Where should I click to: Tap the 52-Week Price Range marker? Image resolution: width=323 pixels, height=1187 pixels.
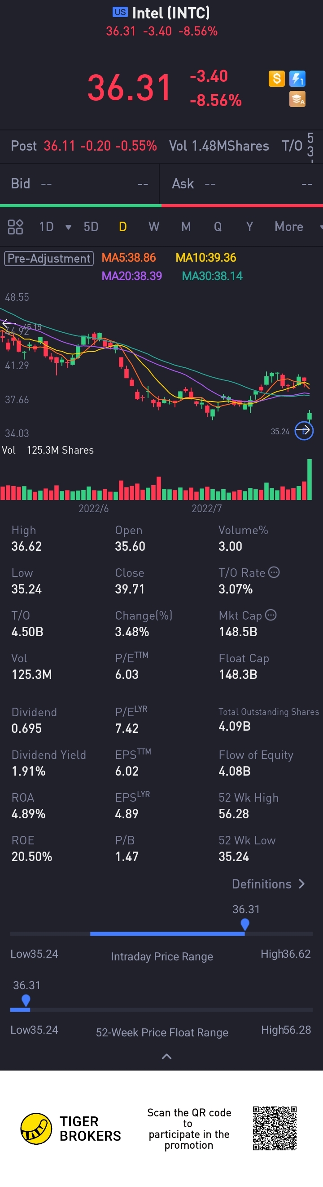(x=26, y=1000)
